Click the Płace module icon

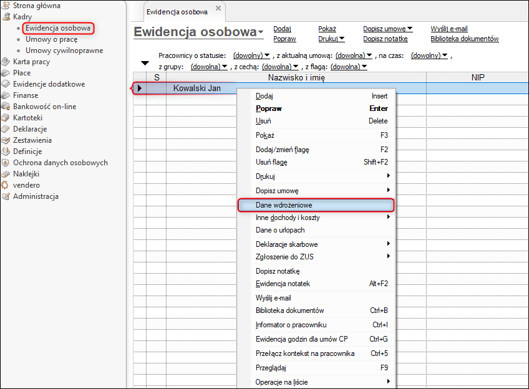(x=6, y=73)
